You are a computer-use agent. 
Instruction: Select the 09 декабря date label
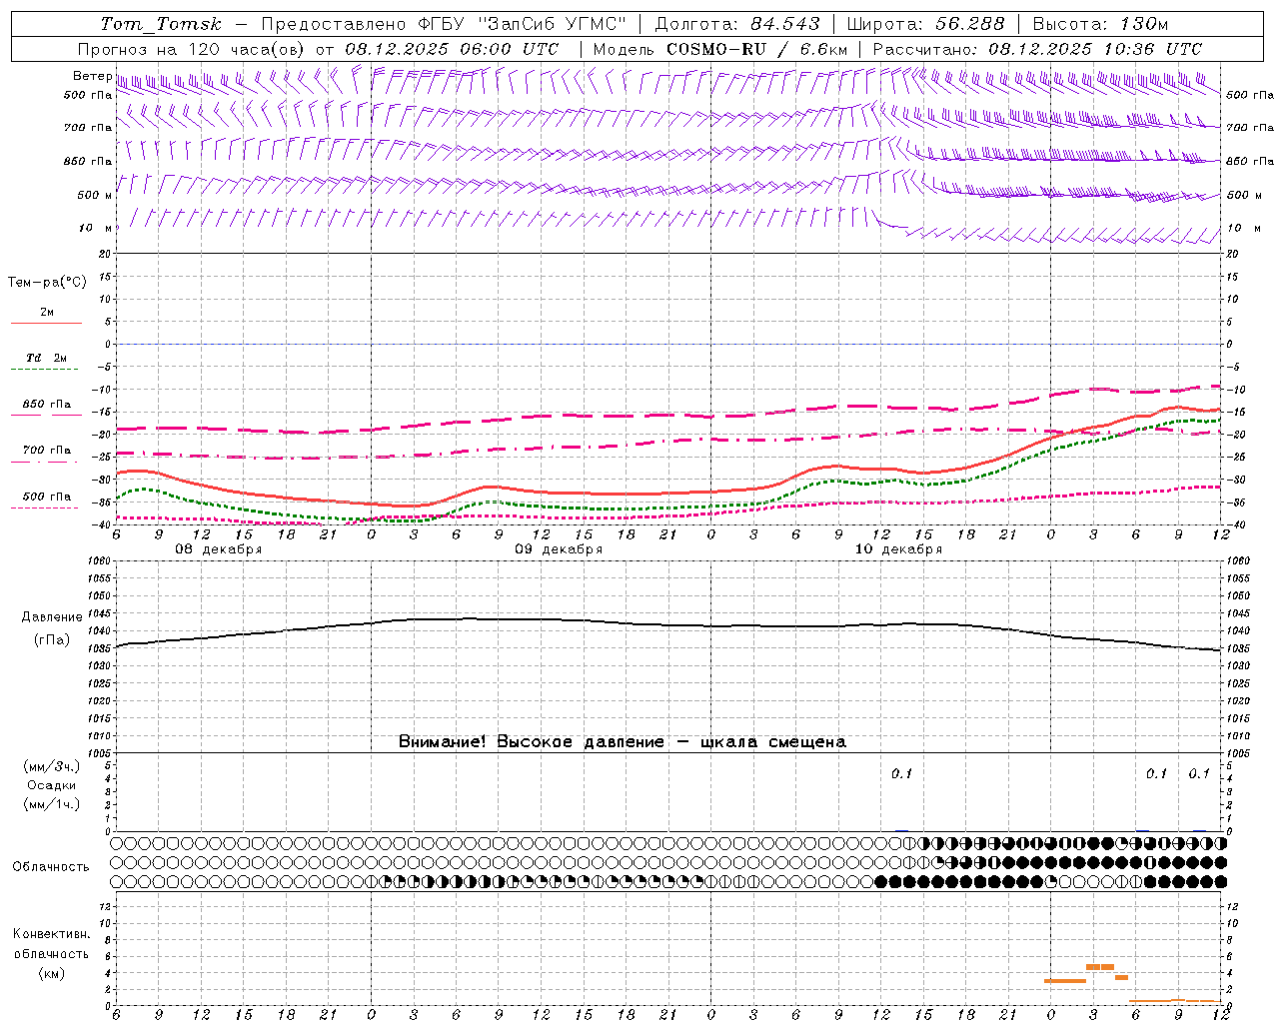point(559,549)
